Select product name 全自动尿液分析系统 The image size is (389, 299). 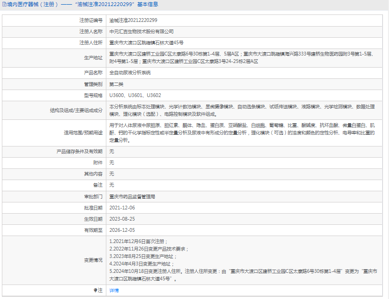(x=130, y=73)
